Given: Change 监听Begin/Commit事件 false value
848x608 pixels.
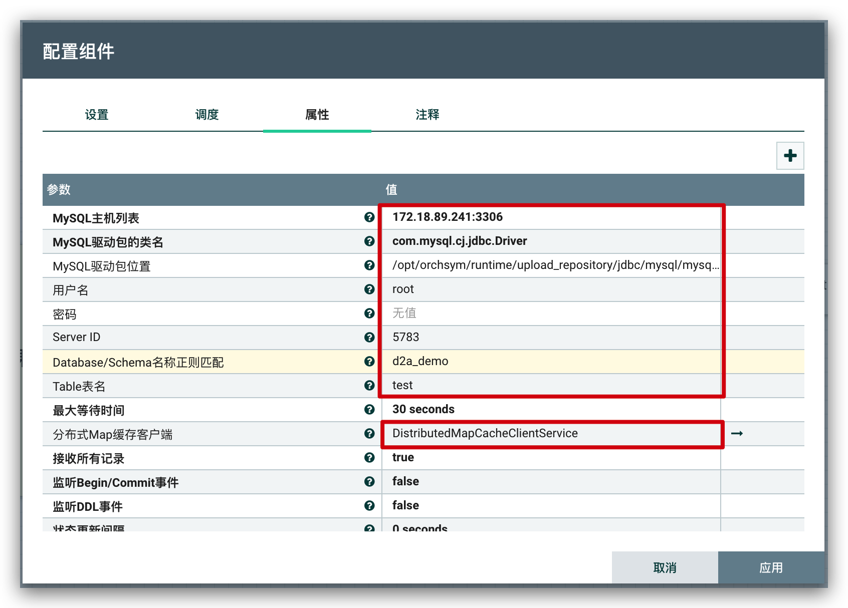Looking at the screenshot, I should pyautogui.click(x=550, y=481).
